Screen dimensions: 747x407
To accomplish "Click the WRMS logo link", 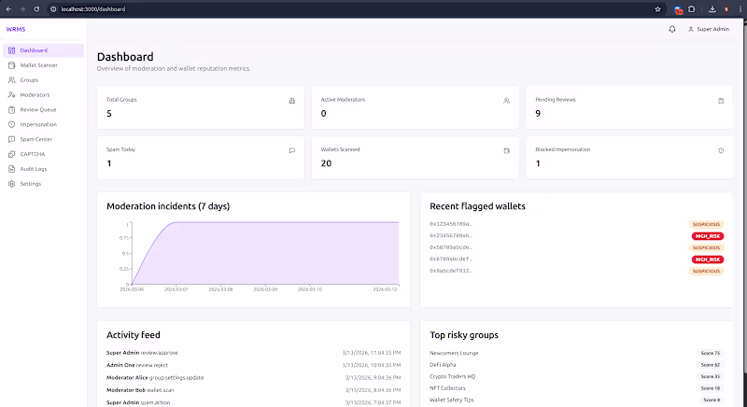I will click(16, 29).
